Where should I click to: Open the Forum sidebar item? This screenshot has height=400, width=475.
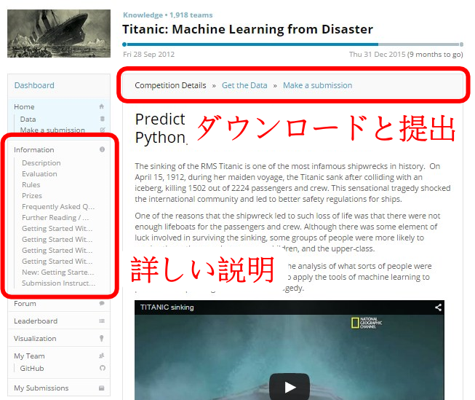pos(25,304)
